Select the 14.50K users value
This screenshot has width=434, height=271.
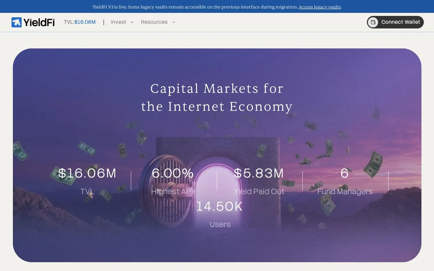point(220,206)
